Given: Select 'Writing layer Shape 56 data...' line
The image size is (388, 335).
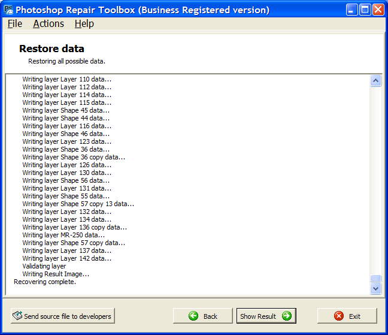Looking at the screenshot, I should click(x=66, y=181).
